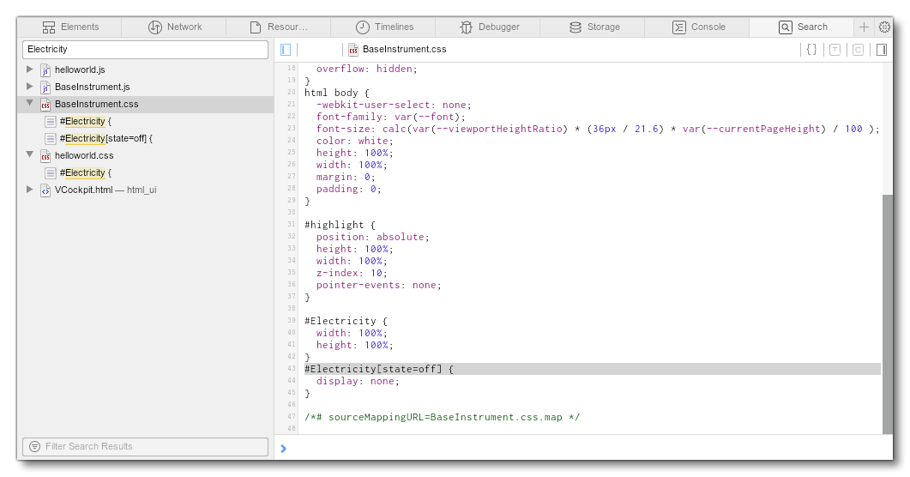The image size is (910, 477).
Task: Click the sourceMappingURL comment line
Action: 443,417
